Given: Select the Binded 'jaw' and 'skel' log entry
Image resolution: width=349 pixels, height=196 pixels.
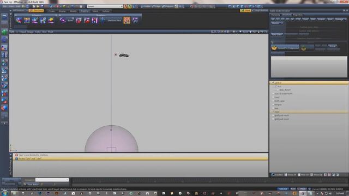Looking at the screenshot, I should click(x=141, y=158).
